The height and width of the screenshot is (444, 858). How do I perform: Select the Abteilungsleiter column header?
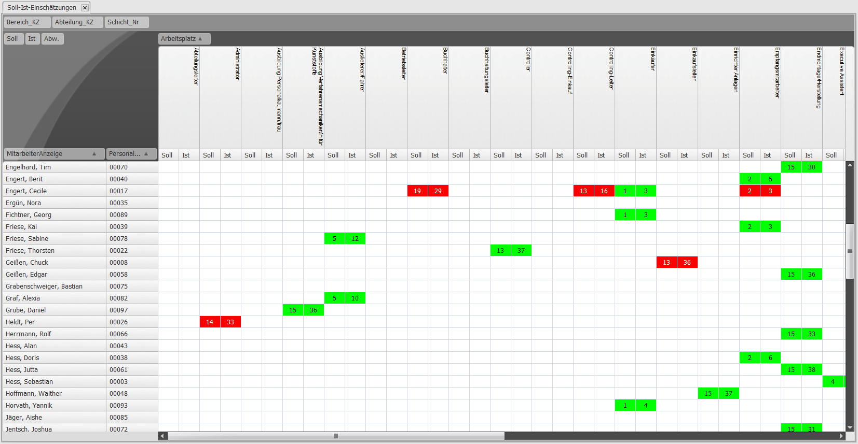[x=179, y=97]
